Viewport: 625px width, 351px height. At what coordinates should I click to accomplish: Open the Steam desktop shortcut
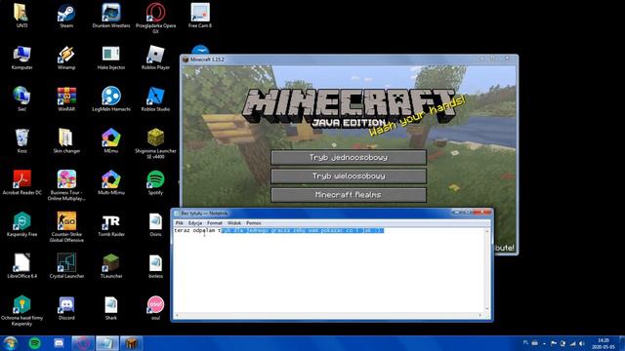(66, 16)
